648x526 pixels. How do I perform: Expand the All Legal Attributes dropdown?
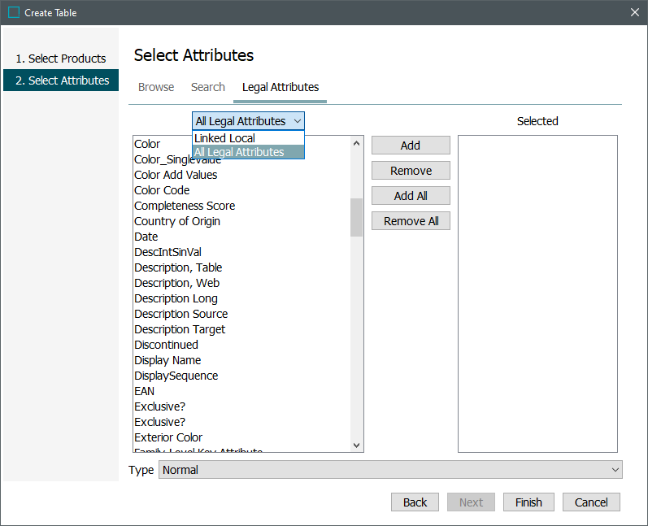click(248, 121)
